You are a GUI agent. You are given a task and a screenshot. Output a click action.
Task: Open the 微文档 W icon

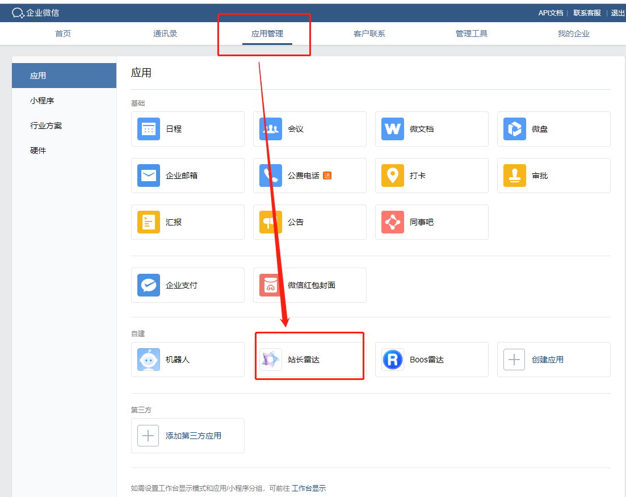(392, 129)
